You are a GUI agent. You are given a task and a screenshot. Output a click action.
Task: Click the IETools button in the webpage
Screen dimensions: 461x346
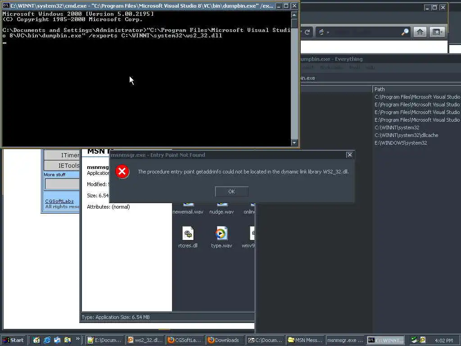61,166
